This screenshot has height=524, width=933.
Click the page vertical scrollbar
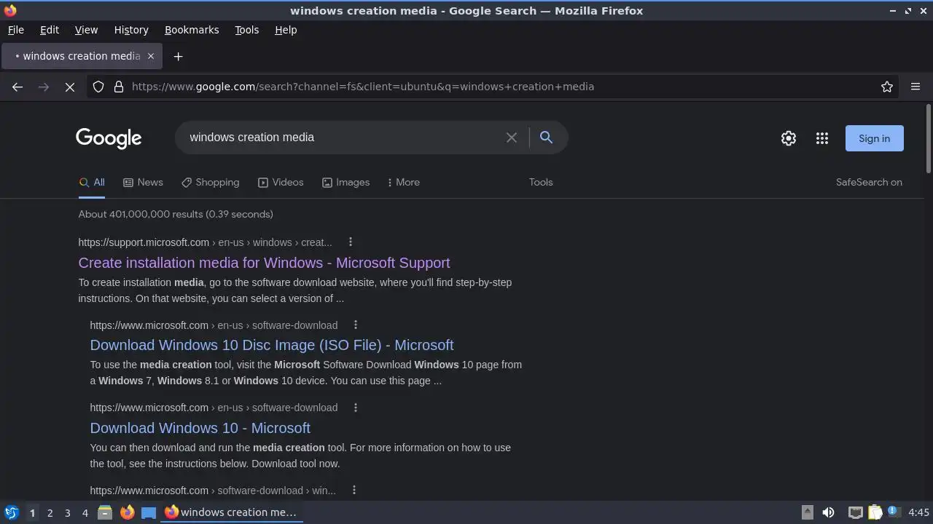pyautogui.click(x=929, y=139)
